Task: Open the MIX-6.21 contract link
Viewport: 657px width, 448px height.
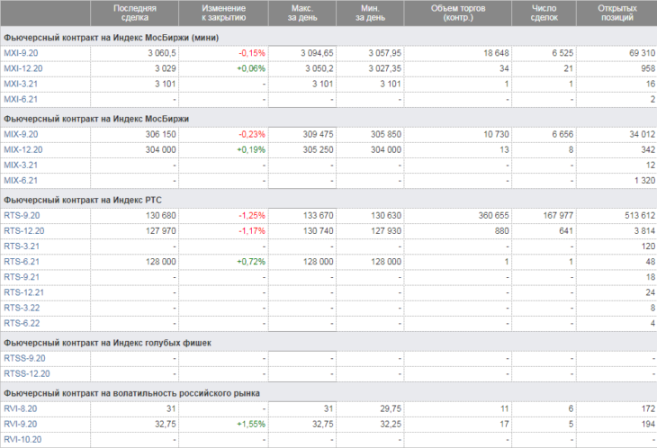Action: tap(21, 181)
